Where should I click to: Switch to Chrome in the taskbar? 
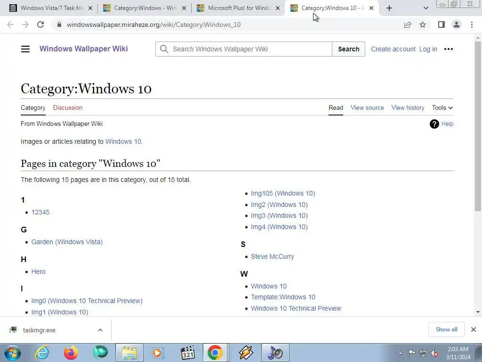(x=215, y=353)
